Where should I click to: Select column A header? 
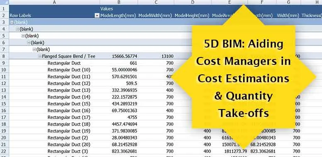point(54,2)
